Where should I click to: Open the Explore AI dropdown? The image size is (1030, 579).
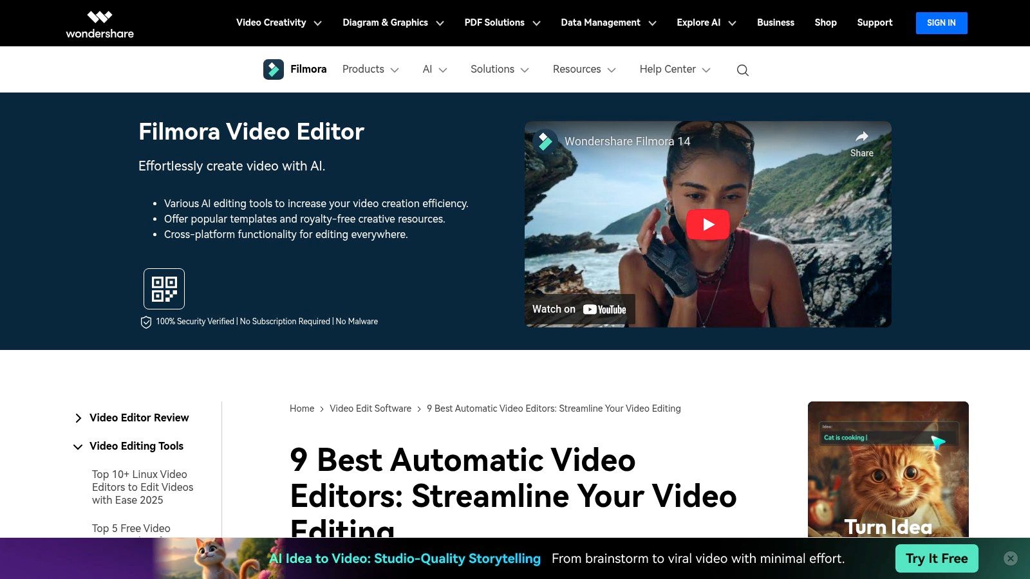pyautogui.click(x=706, y=23)
